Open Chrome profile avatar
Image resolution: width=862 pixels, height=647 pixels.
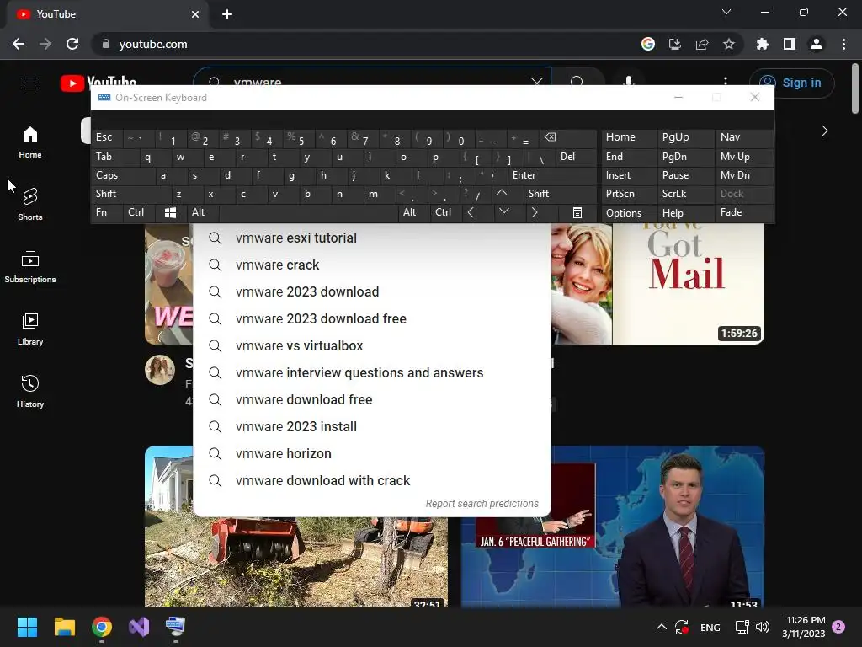point(817,44)
